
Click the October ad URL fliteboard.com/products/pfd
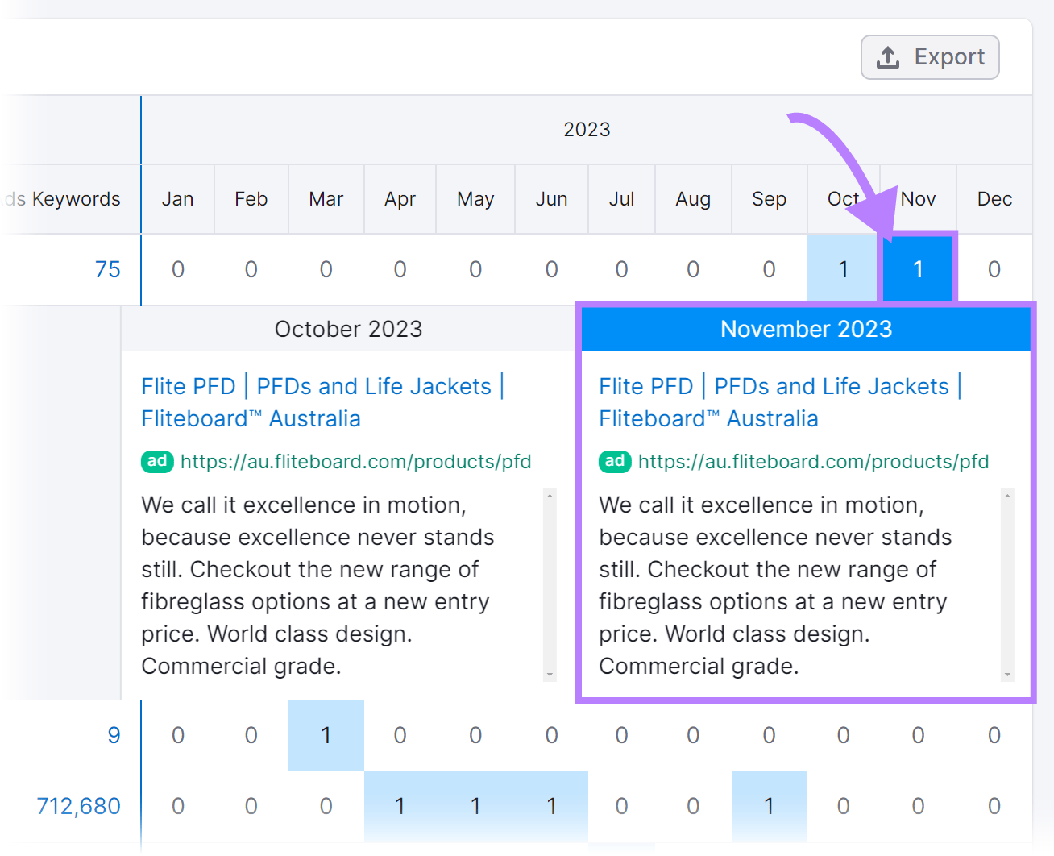coord(355,462)
